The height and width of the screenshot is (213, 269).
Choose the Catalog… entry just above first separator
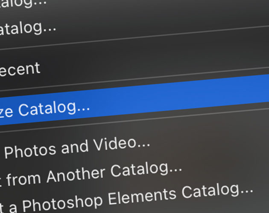[x=27, y=28]
